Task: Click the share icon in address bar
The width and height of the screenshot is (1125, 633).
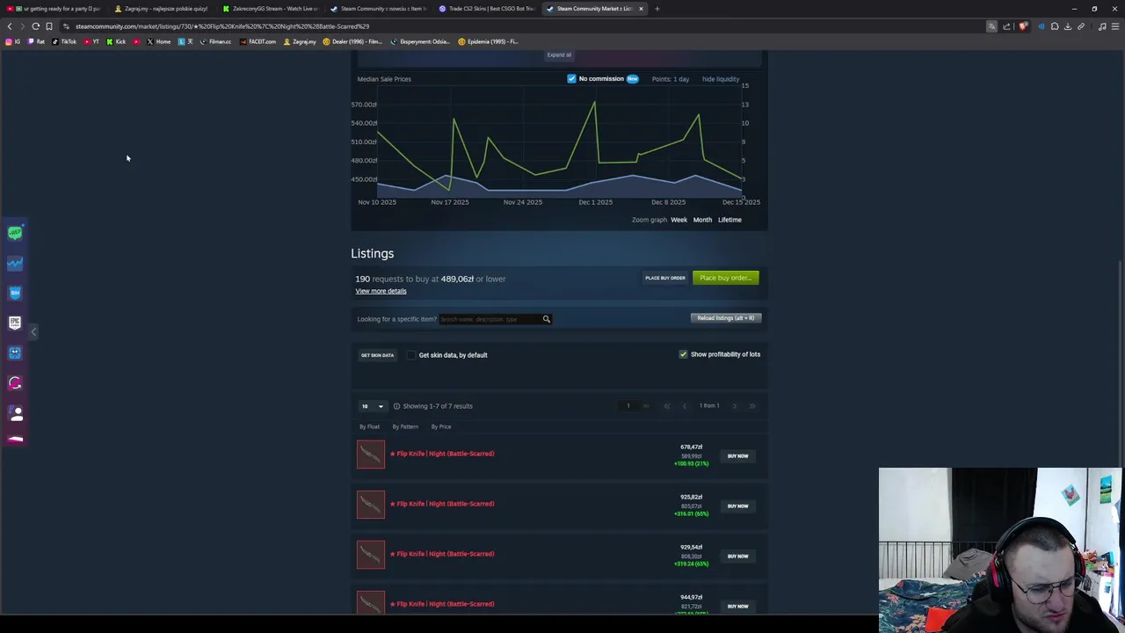Action: click(1007, 26)
